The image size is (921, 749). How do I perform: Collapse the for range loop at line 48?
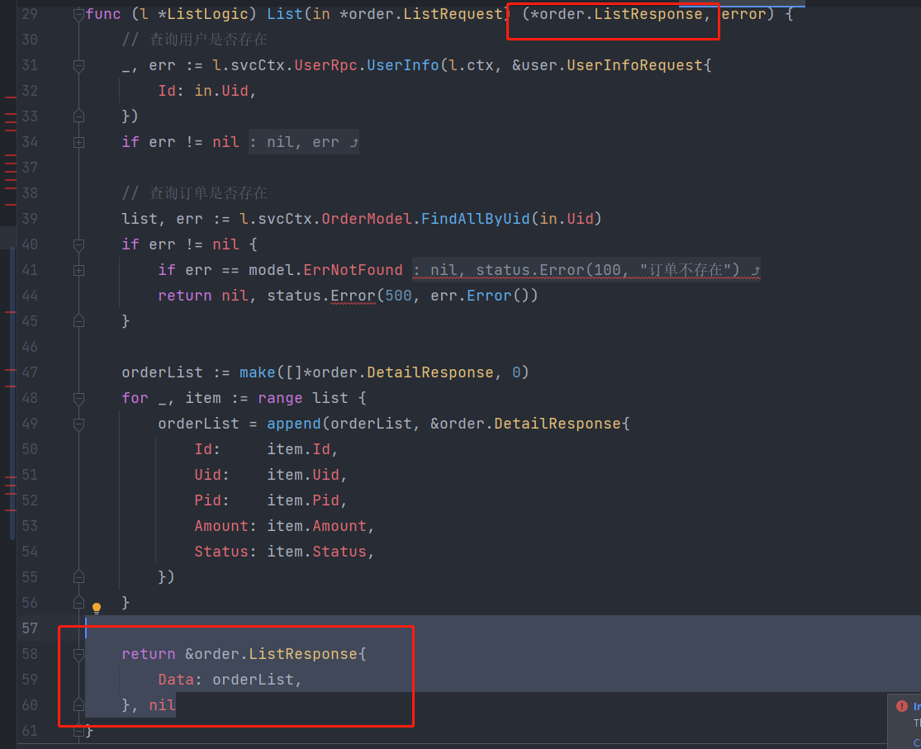[x=78, y=398]
